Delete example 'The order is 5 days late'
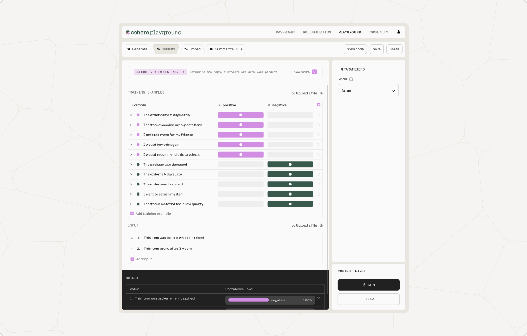 tap(131, 174)
